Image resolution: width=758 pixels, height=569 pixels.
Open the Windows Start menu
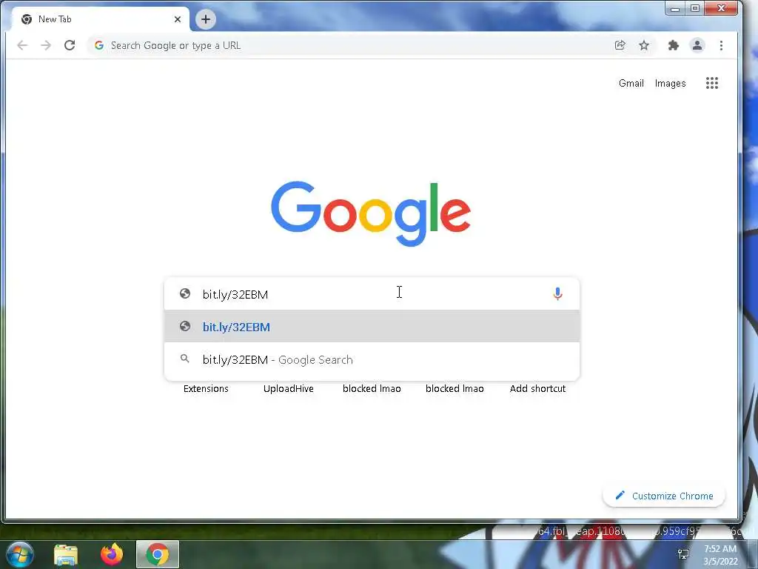click(19, 554)
